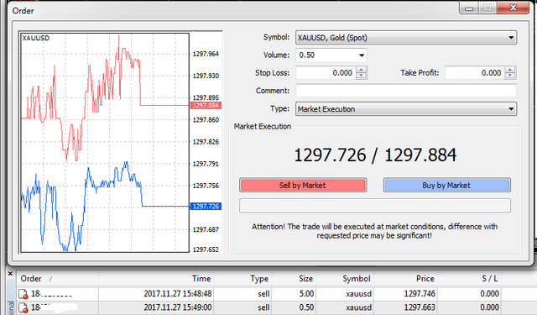
Task: Click sell order icon for 5.00 lot row
Action: click(23, 294)
